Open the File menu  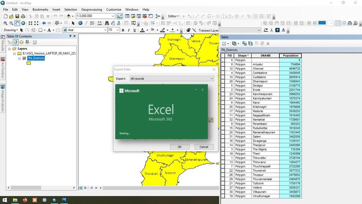coord(5,9)
